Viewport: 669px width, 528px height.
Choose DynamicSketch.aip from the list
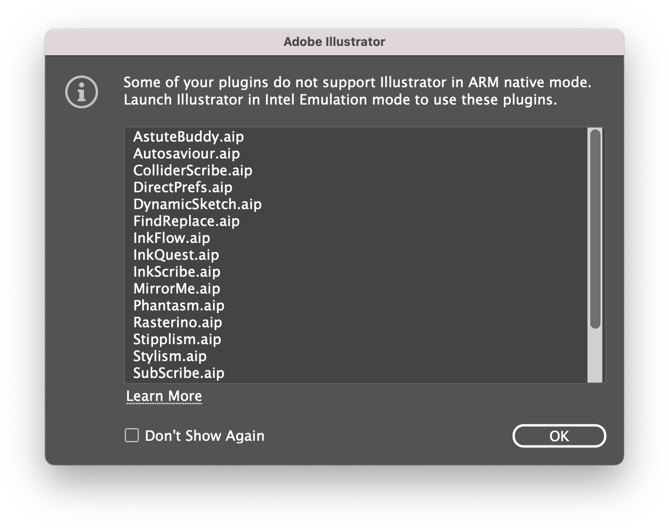(x=197, y=204)
